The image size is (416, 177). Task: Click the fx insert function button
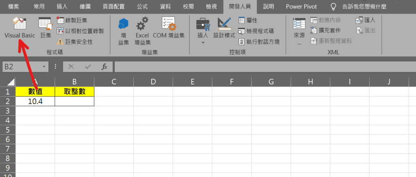point(104,67)
